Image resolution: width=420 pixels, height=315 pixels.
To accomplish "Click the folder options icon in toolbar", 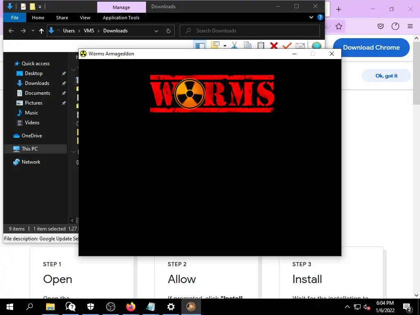I will [215, 45].
